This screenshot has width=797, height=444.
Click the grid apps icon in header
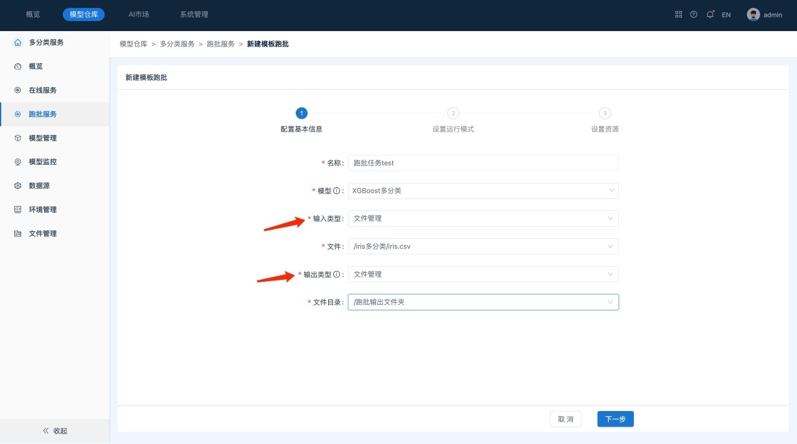pos(679,14)
